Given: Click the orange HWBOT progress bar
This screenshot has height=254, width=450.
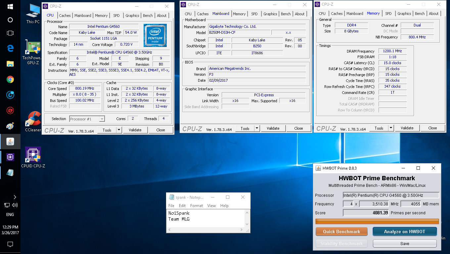Looking at the screenshot, I should [377, 221].
